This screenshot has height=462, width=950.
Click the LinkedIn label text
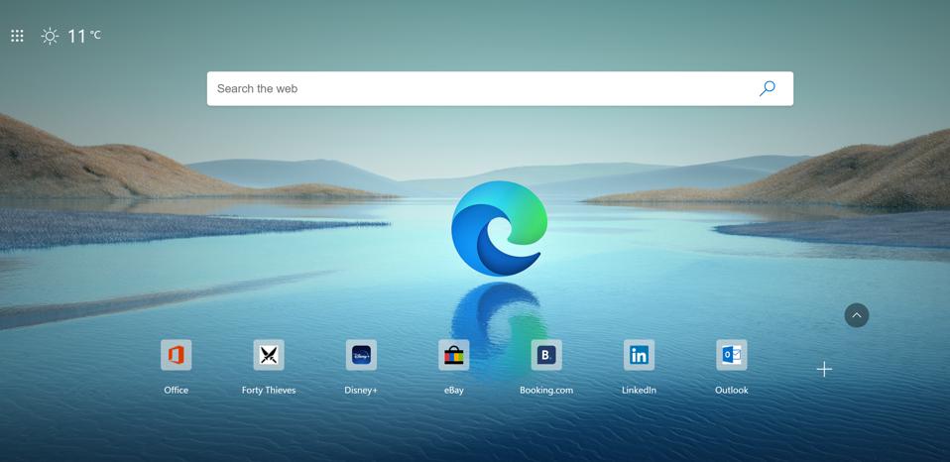coord(640,391)
